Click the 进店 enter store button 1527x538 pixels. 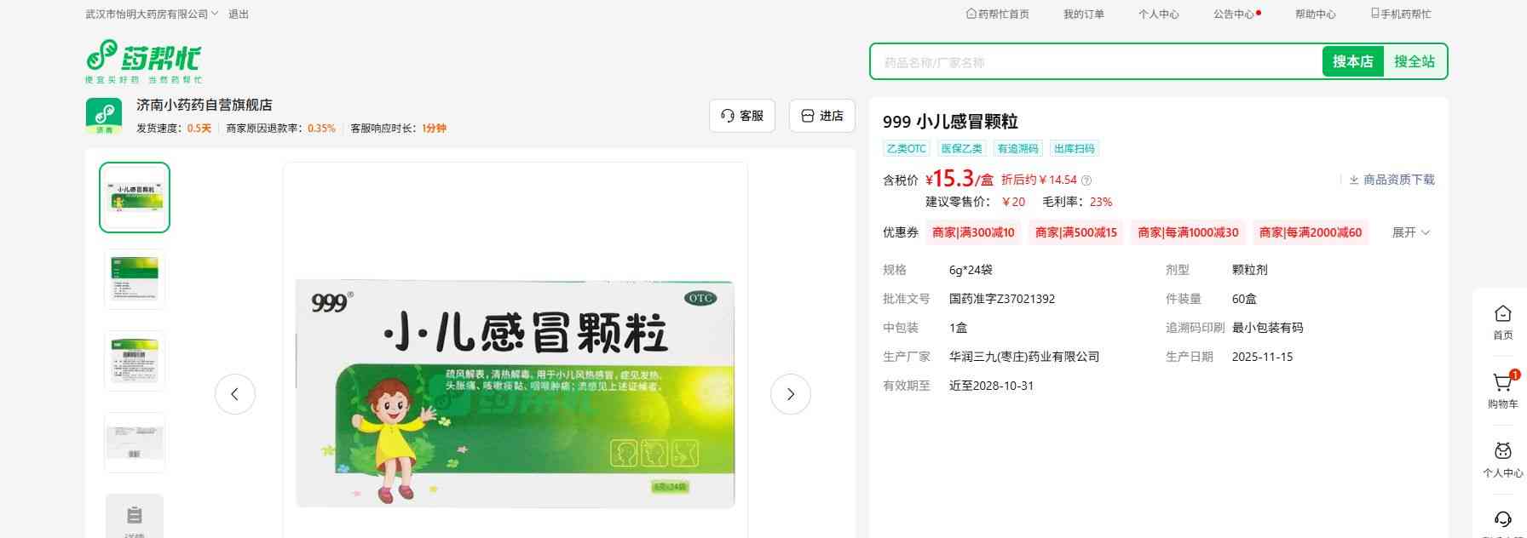pyautogui.click(x=821, y=116)
